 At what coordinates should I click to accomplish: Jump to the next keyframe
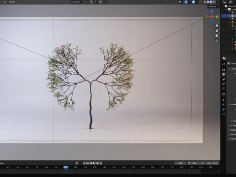[97, 163]
